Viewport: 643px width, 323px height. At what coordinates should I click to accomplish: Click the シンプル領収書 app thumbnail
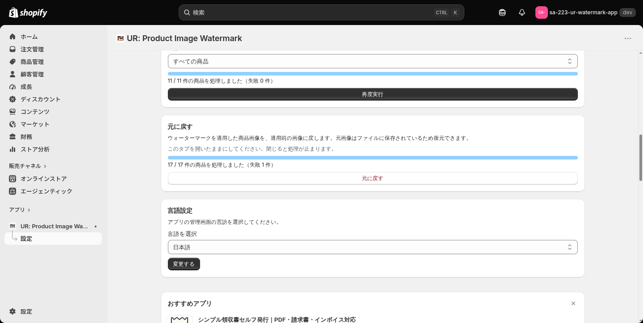tap(180, 319)
